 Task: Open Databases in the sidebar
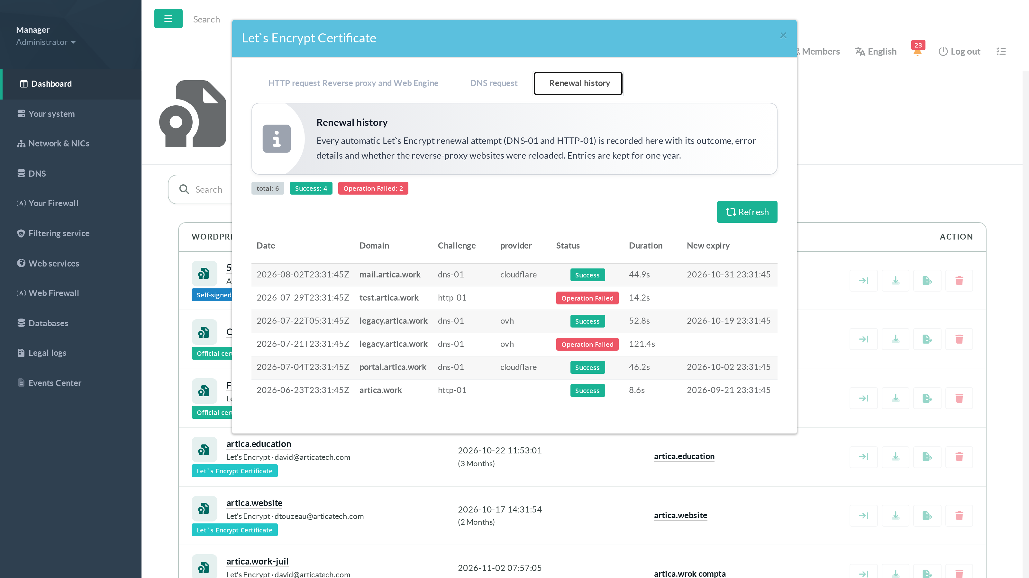[71, 323]
